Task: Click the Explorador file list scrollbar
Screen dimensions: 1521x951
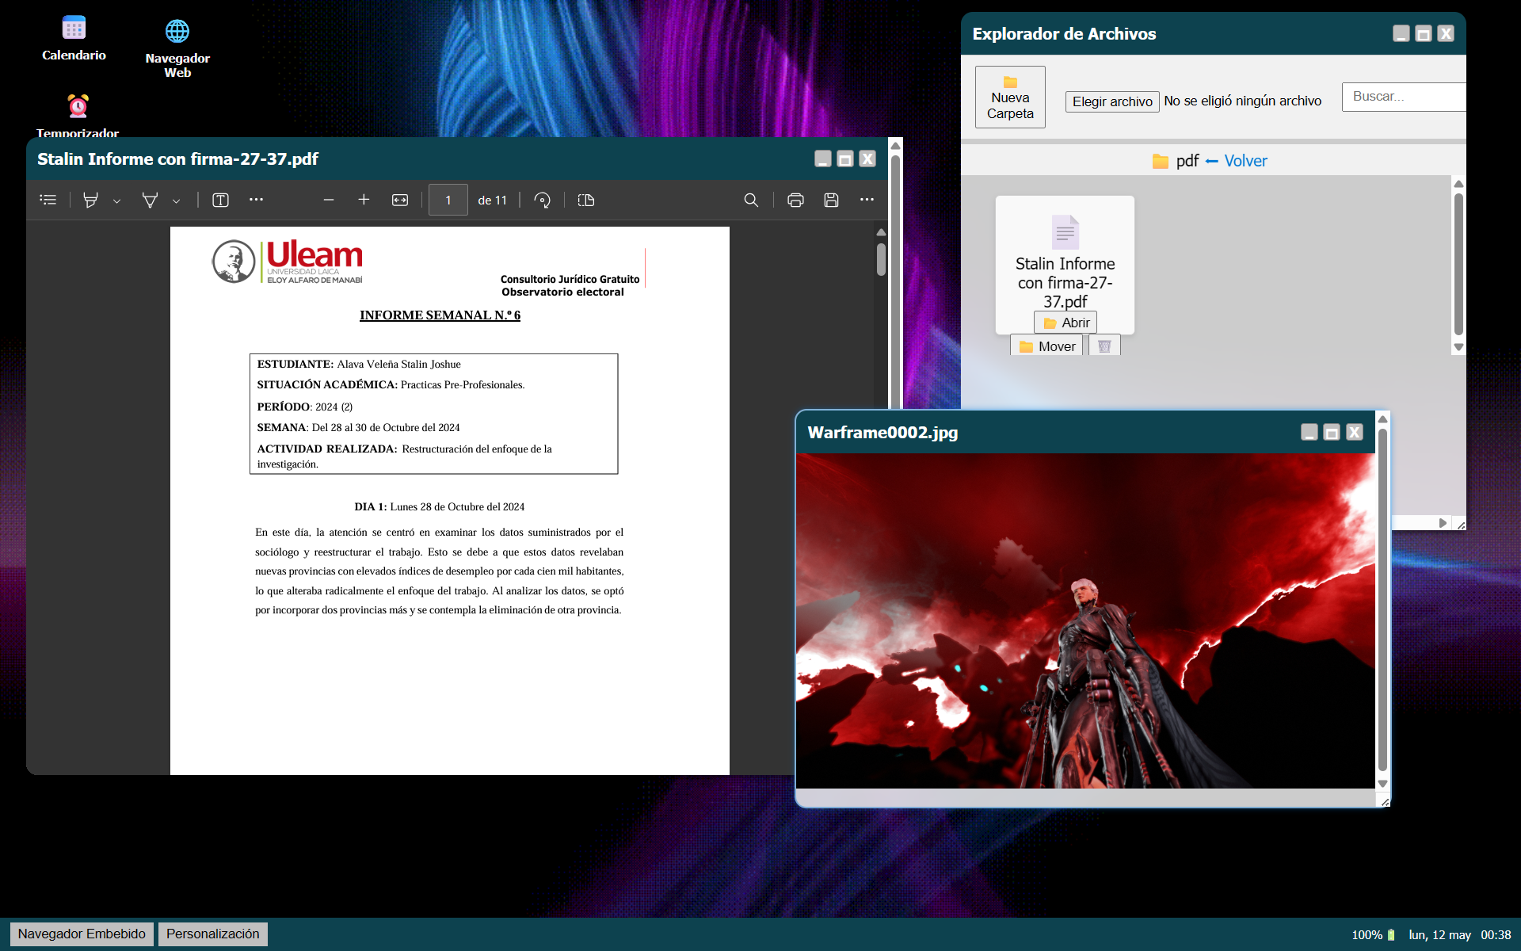Action: tap(1458, 264)
